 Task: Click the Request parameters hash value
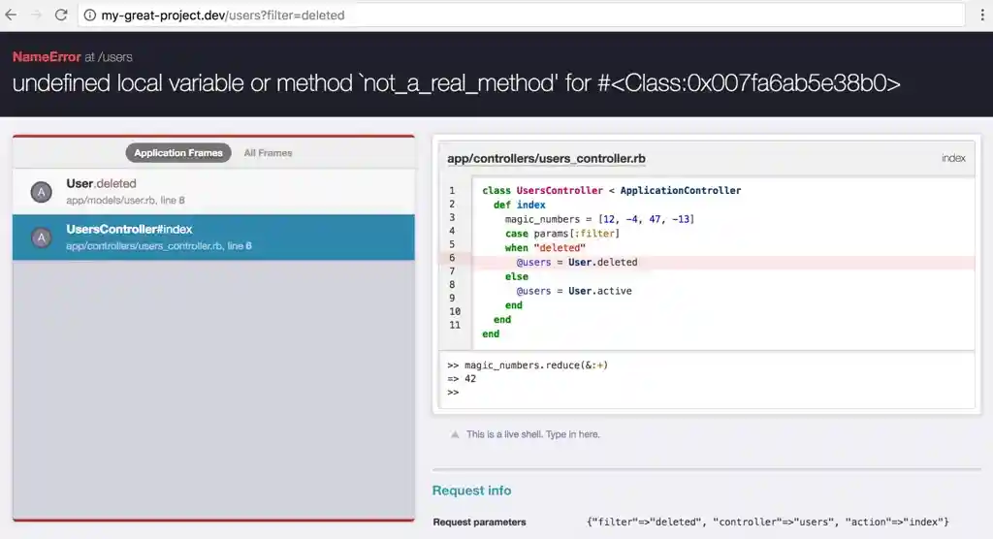[x=767, y=522]
